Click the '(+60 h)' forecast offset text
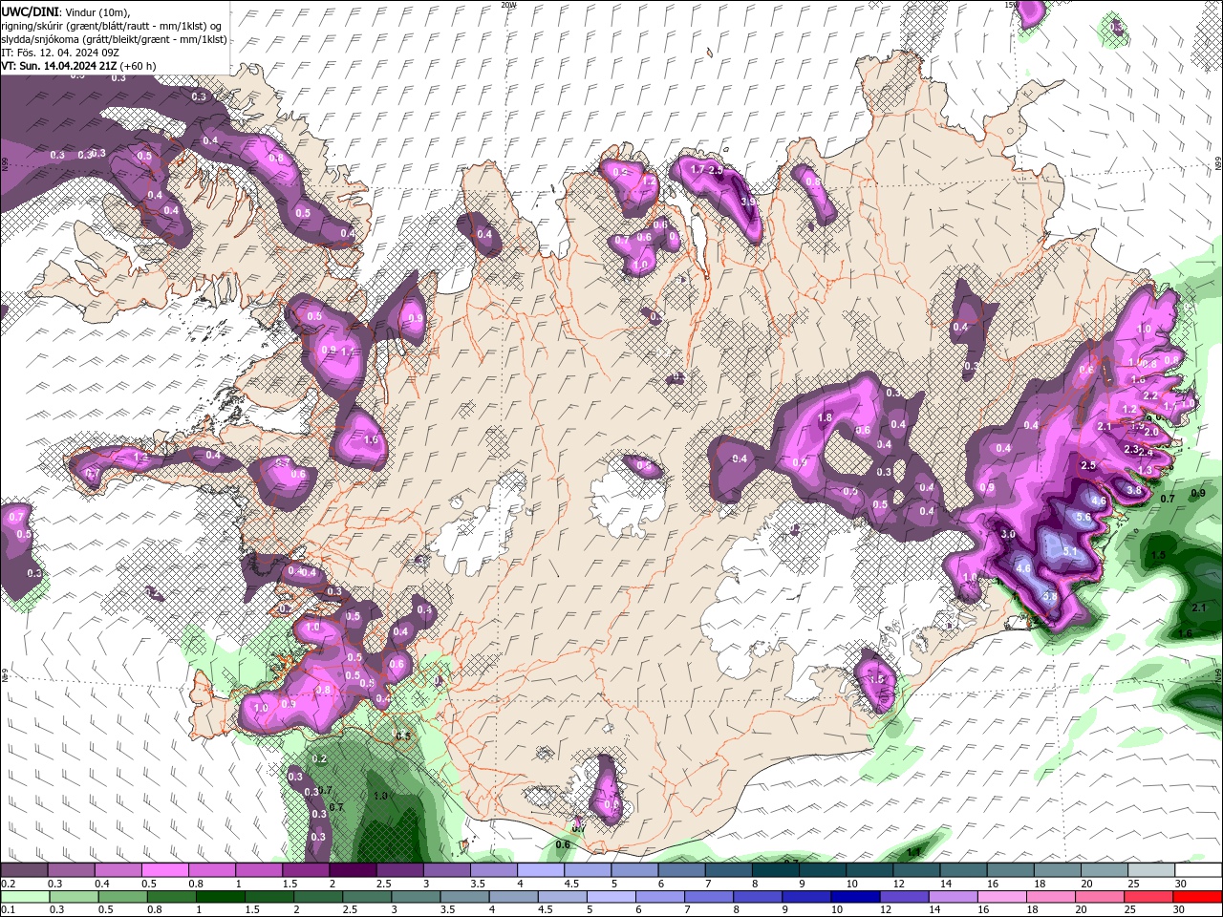 coord(138,66)
